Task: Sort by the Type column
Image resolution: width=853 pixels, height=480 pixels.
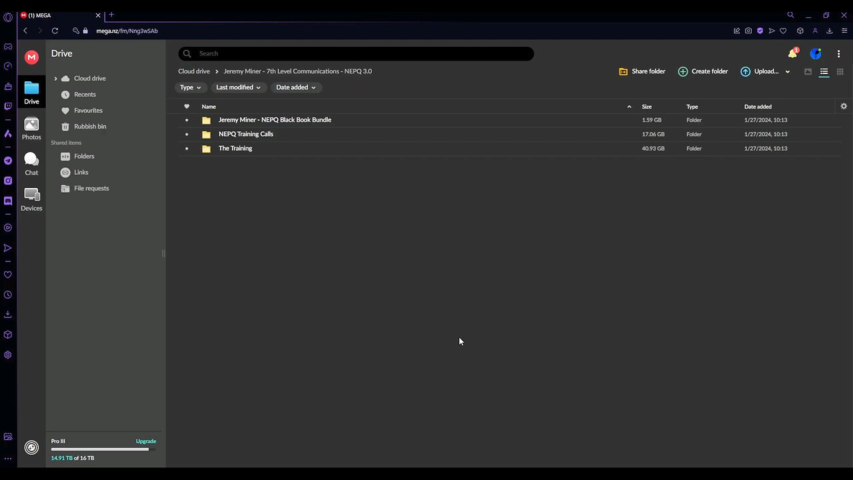Action: [x=692, y=107]
